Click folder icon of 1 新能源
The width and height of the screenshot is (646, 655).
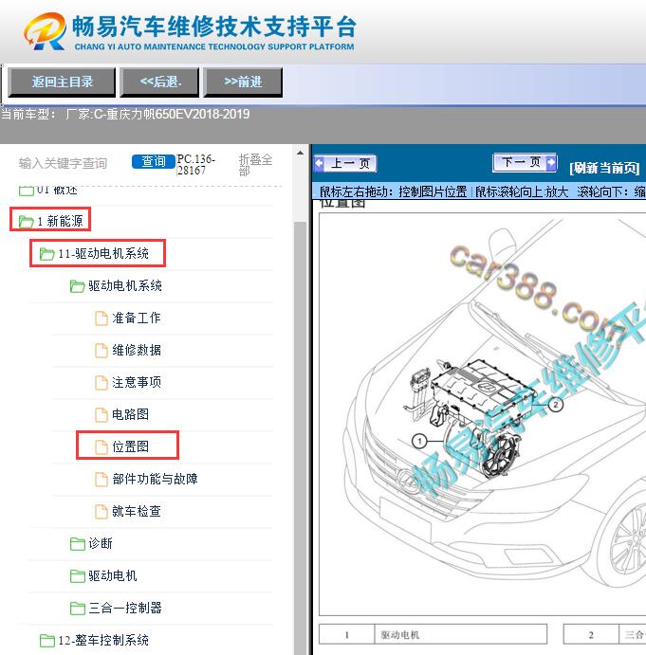(26, 222)
